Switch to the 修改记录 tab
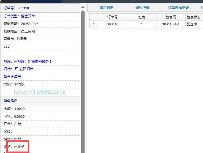This screenshot has height=153, width=203. (142, 8)
